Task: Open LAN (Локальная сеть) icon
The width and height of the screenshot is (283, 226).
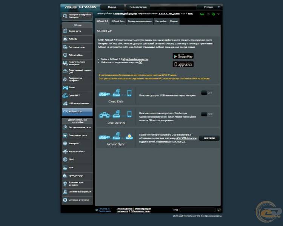Action: point(65,135)
